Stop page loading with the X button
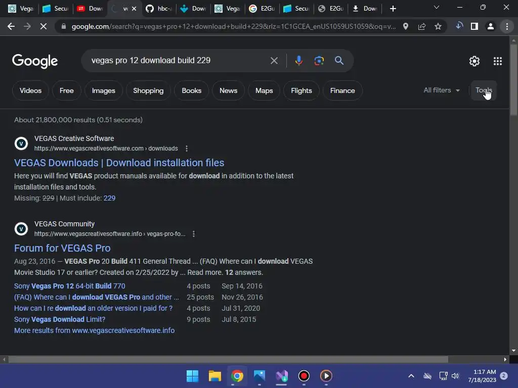 click(44, 26)
